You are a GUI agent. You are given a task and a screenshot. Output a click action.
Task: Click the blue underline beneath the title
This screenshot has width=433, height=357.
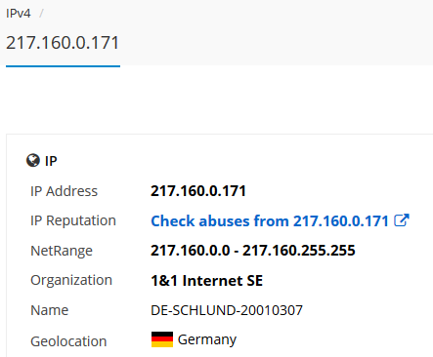pyautogui.click(x=63, y=66)
